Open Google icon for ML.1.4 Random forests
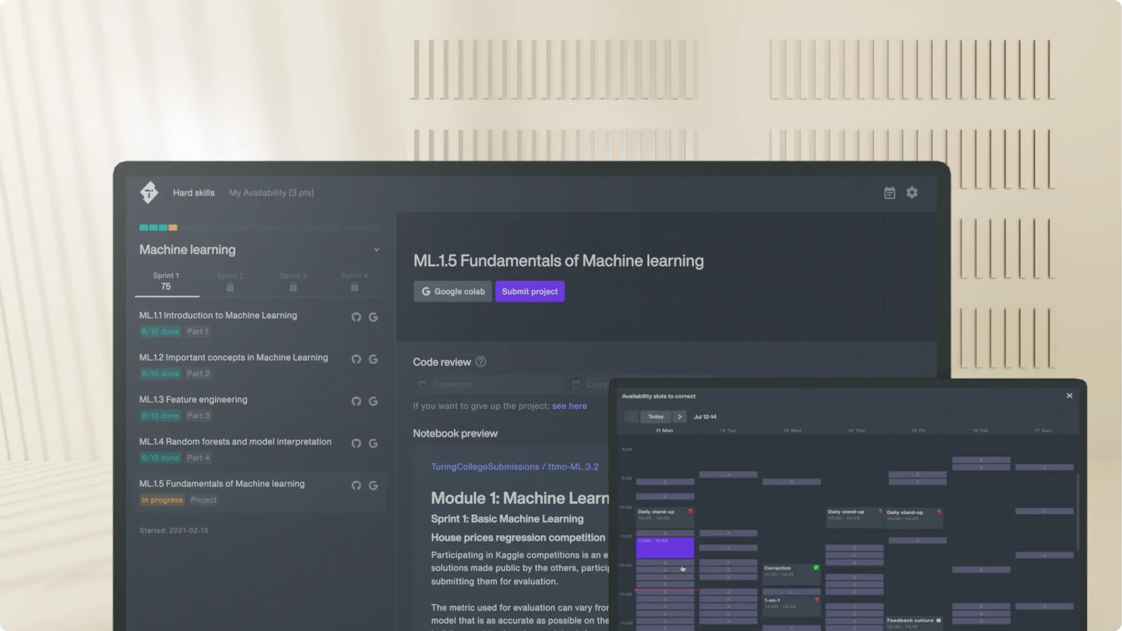This screenshot has width=1122, height=631. tap(373, 443)
